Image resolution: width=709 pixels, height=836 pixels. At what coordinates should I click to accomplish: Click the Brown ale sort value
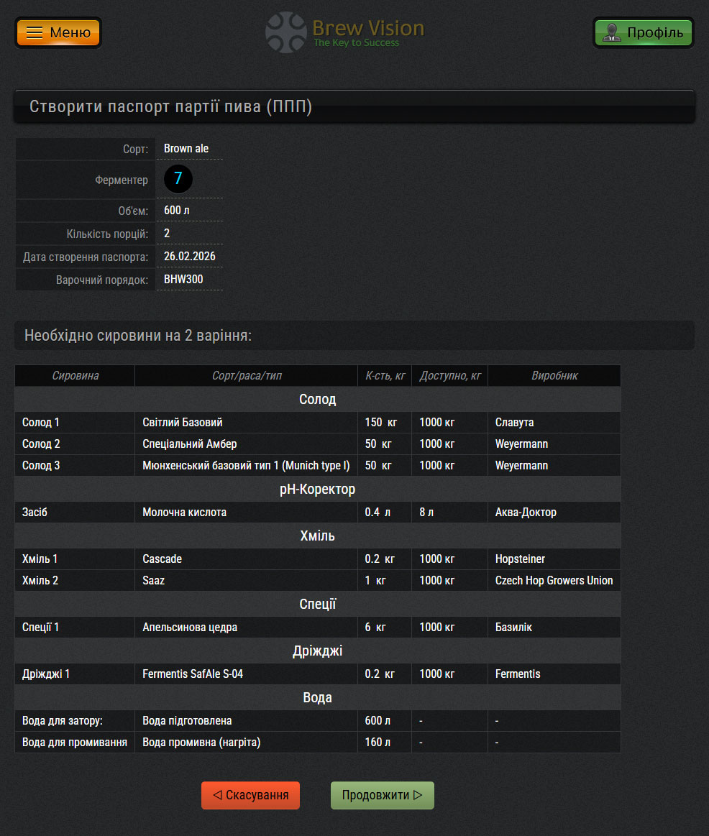pyautogui.click(x=186, y=149)
